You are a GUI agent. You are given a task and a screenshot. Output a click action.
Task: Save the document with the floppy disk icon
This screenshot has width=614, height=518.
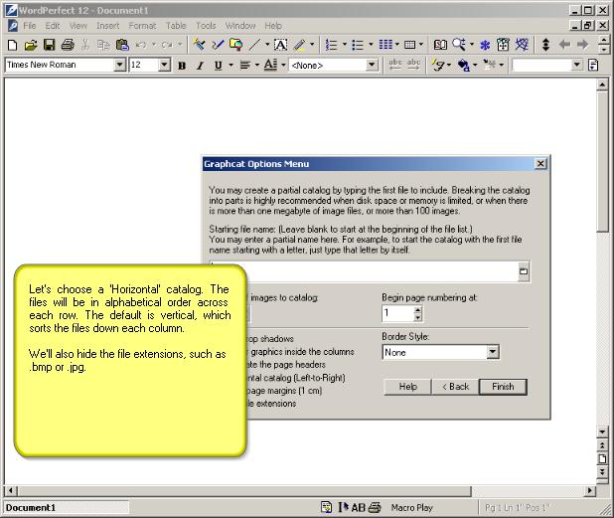click(x=49, y=45)
